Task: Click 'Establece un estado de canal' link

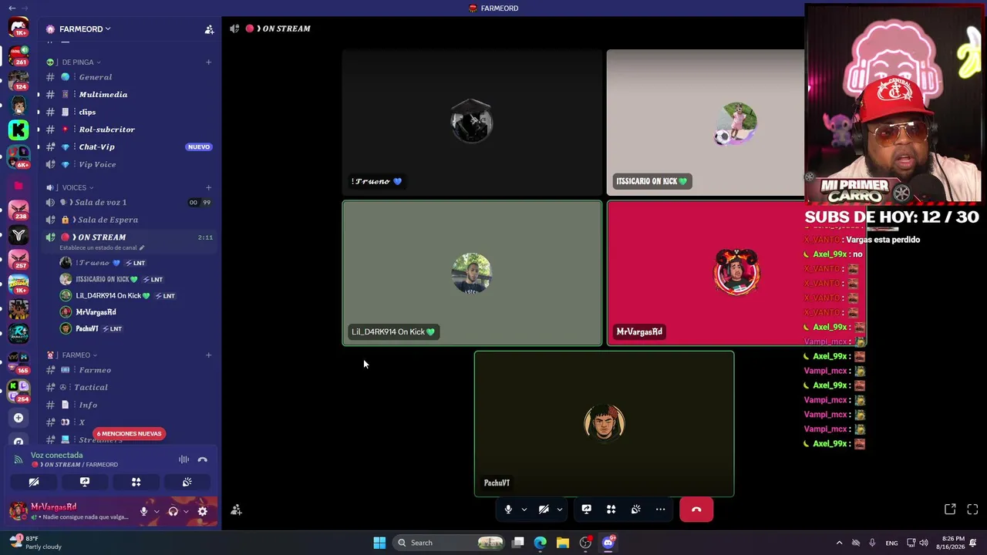Action: click(102, 248)
